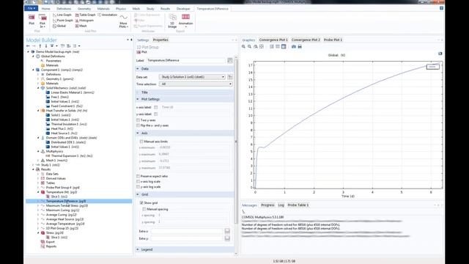
Task: Export a 1D Image from ribbon
Action: point(172,21)
